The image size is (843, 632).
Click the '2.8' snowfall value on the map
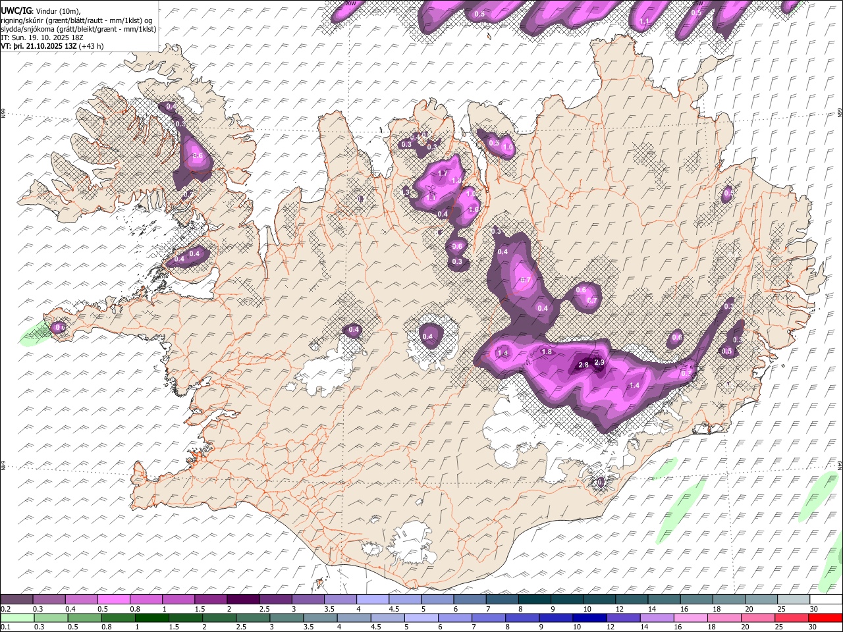point(584,365)
